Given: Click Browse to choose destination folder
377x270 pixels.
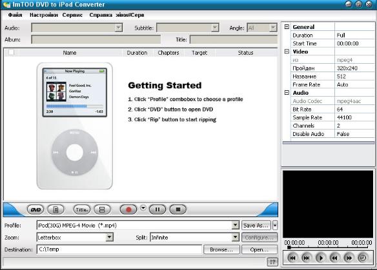Looking at the screenshot, I should point(221,249).
